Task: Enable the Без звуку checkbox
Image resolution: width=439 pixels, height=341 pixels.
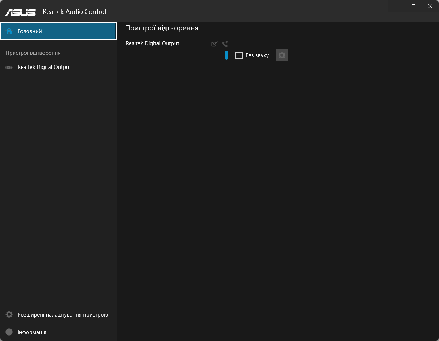Action: [x=239, y=55]
